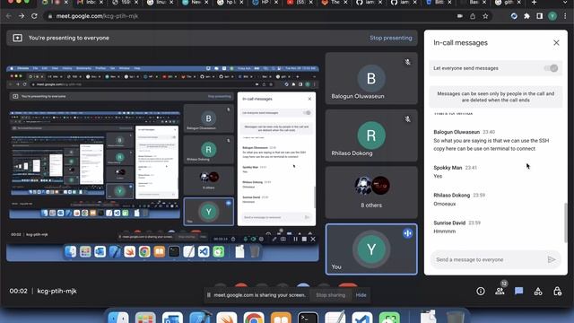Click the presenting screen icon in banner
Viewport: 574px width, 323px height.
[18, 38]
